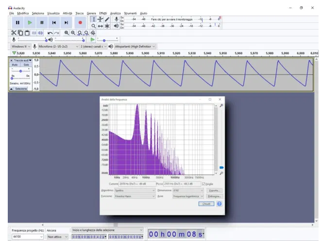Open the Seleziona menu
This screenshot has height=241, width=321.
[38, 13]
